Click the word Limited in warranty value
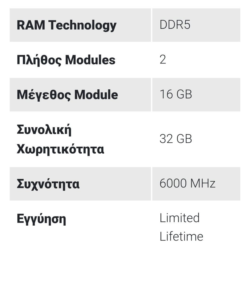This screenshot has height=288, width=250. click(x=180, y=218)
